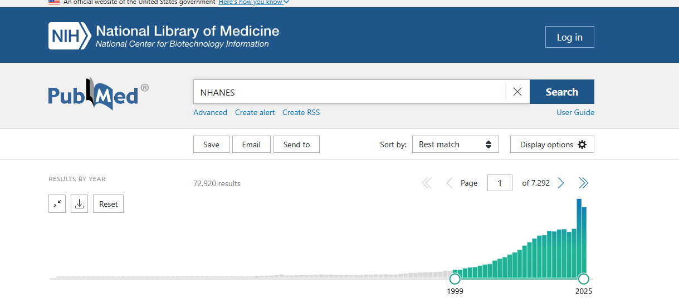Click the page number input field

500,183
